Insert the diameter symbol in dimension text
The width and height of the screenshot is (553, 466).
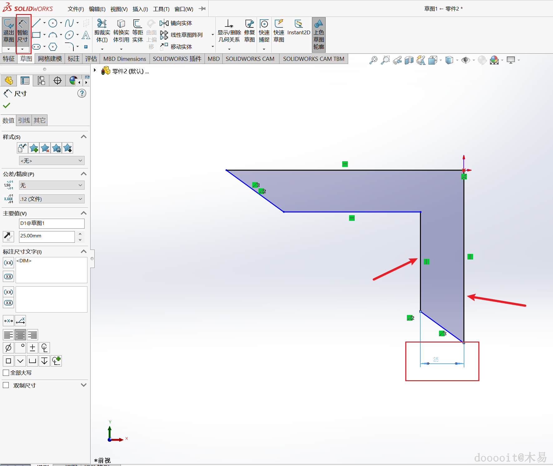click(8, 347)
